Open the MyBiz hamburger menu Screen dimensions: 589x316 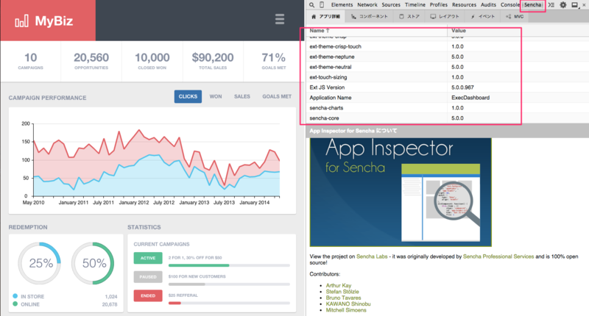tap(280, 19)
